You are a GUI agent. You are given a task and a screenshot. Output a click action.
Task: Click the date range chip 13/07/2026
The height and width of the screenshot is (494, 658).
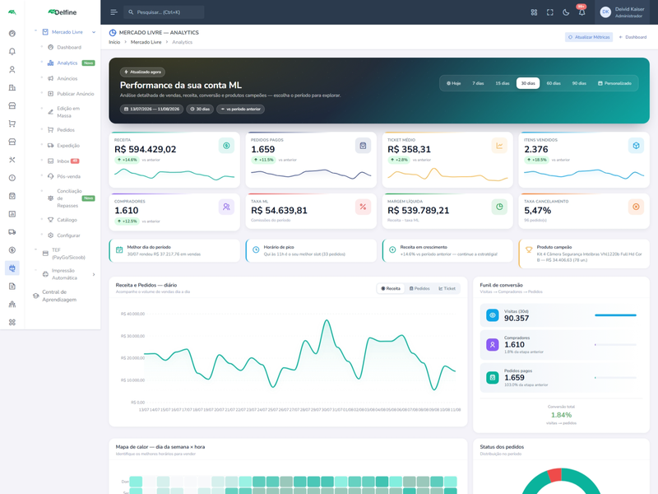(x=151, y=109)
